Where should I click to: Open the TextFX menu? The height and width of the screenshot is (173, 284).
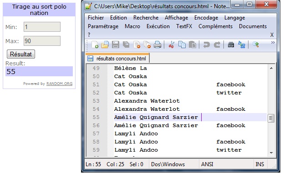184,26
